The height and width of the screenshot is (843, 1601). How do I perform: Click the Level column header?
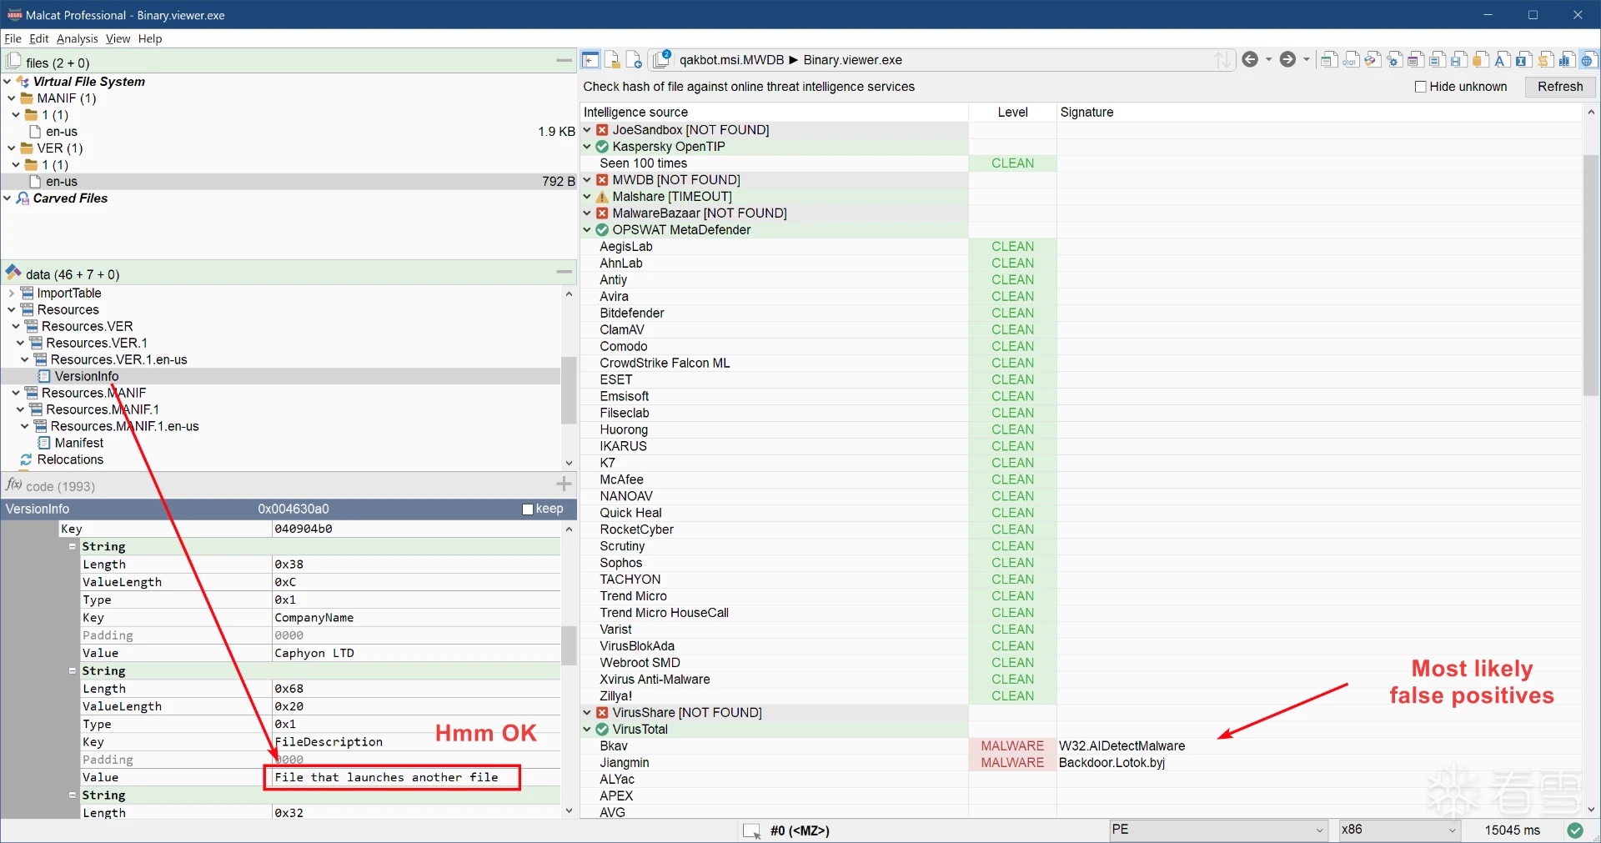1012,113
